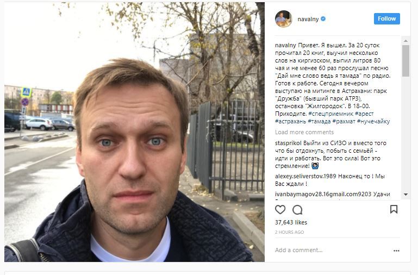Open commenter stasprikol's profile
The height and width of the screenshot is (275, 418).
point(288,143)
